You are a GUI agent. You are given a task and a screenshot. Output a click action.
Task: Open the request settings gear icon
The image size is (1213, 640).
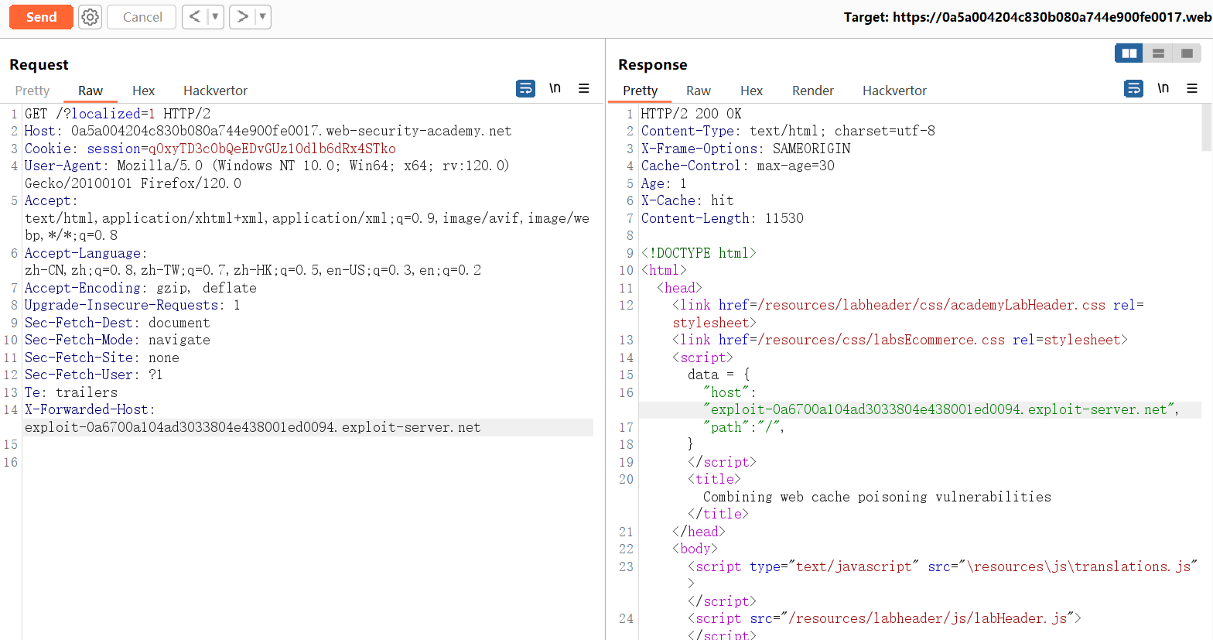coord(91,17)
